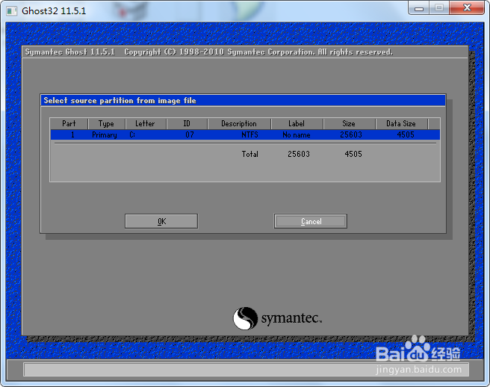Click the Cancel button
The width and height of the screenshot is (490, 387).
(x=311, y=221)
